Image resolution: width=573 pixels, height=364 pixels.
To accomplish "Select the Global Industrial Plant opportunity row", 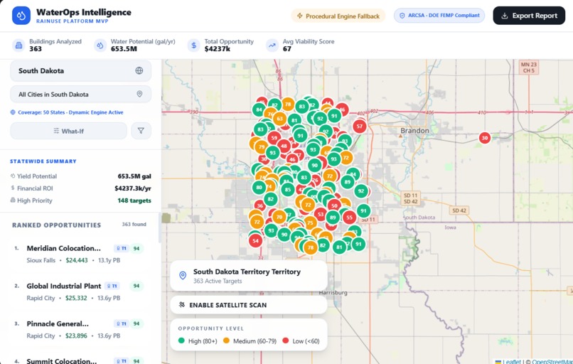I will (80, 291).
